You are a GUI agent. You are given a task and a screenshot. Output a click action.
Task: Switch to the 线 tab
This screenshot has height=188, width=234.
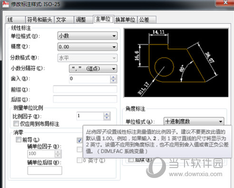15,20
